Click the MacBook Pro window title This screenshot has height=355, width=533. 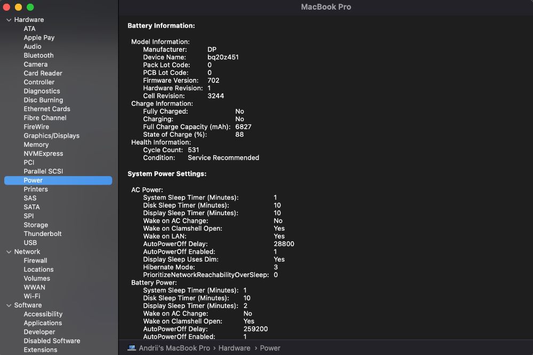pyautogui.click(x=326, y=7)
